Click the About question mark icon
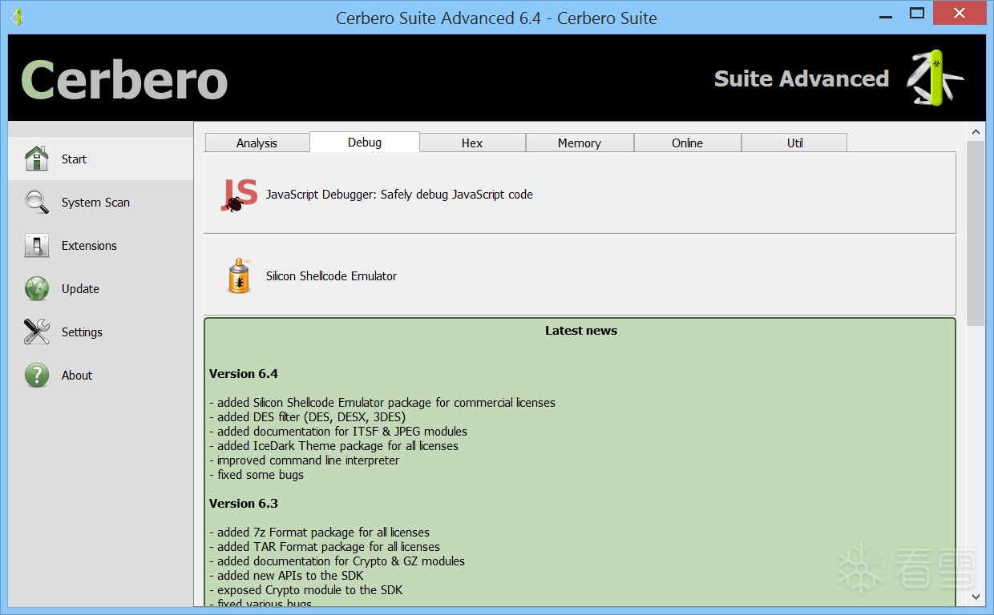994x615 pixels. 37,375
